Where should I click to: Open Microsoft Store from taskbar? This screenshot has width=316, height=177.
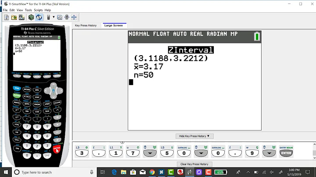(133, 172)
